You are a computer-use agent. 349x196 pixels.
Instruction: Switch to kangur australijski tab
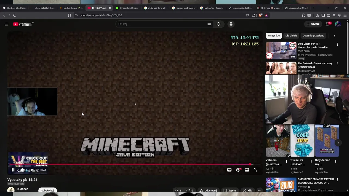184,8
